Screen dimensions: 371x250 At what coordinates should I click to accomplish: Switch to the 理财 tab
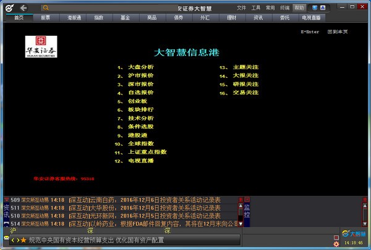(x=232, y=18)
